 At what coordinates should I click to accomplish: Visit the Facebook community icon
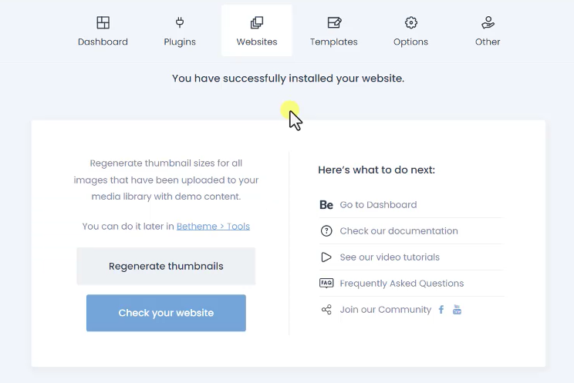[441, 310]
